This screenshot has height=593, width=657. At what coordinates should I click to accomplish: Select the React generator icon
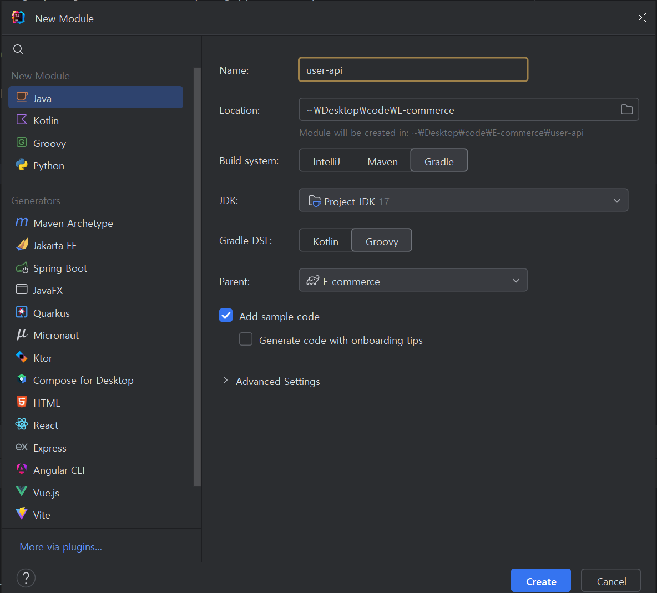pos(22,425)
